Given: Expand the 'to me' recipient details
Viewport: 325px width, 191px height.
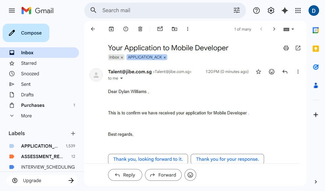Looking at the screenshot, I should click(122, 79).
